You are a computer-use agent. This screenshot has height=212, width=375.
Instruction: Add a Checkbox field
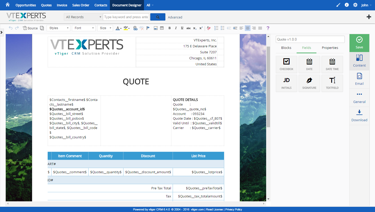(286, 64)
